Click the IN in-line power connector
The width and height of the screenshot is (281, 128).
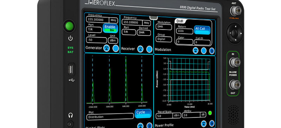pyautogui.click(x=235, y=62)
